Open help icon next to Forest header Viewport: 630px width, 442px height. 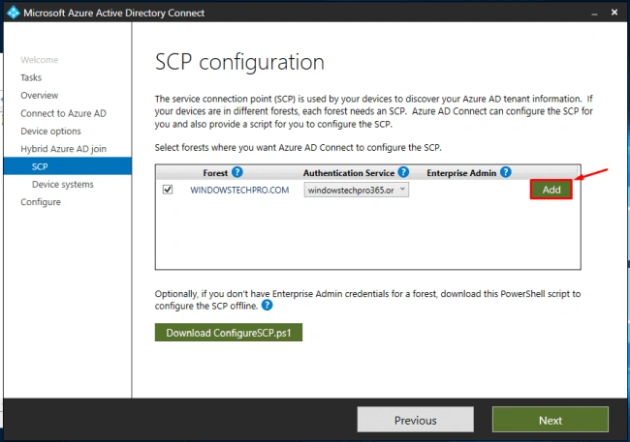(x=237, y=172)
